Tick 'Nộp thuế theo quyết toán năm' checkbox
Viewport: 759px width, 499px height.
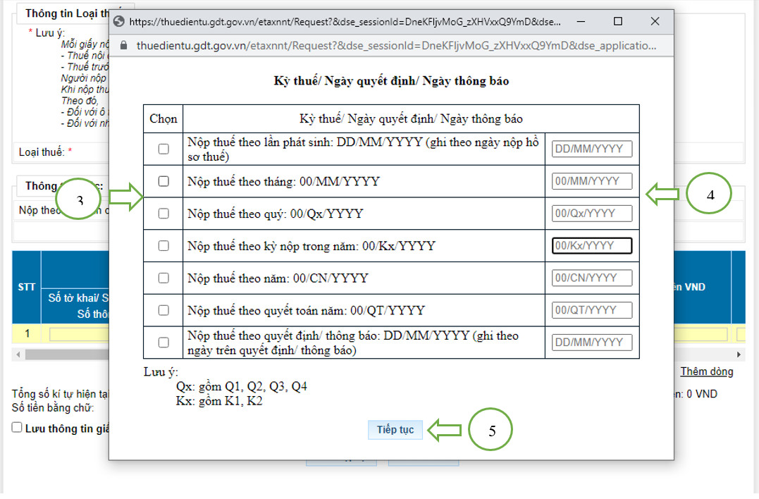tap(163, 310)
